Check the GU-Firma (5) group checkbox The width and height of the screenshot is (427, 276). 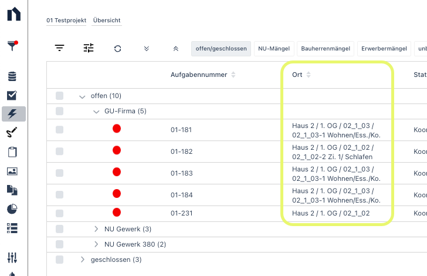coord(59,111)
